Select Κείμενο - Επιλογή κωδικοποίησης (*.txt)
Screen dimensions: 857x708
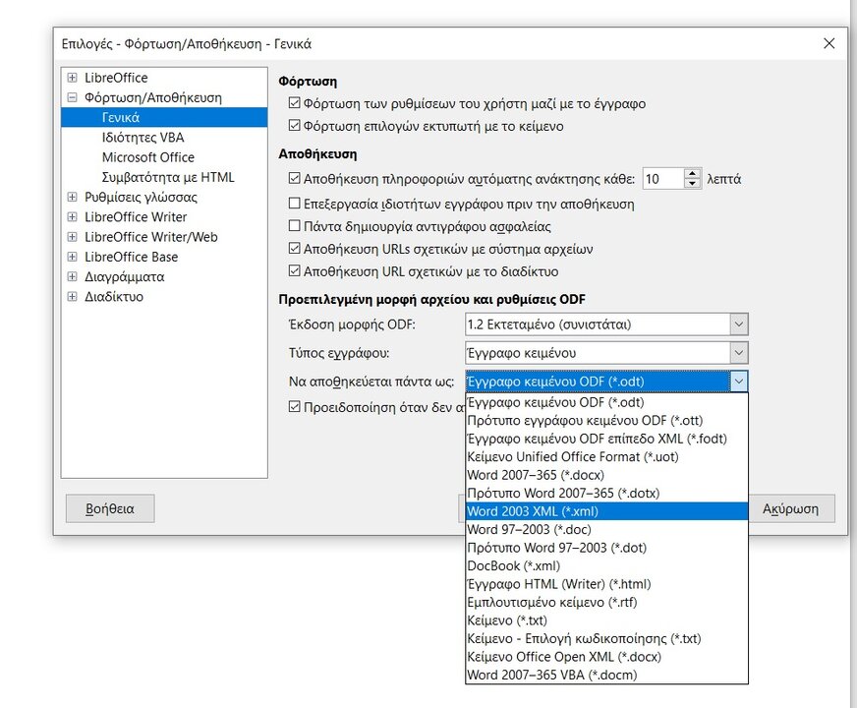(x=606, y=638)
